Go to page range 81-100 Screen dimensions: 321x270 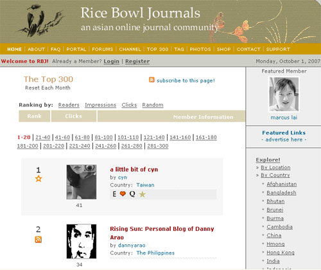(103, 138)
